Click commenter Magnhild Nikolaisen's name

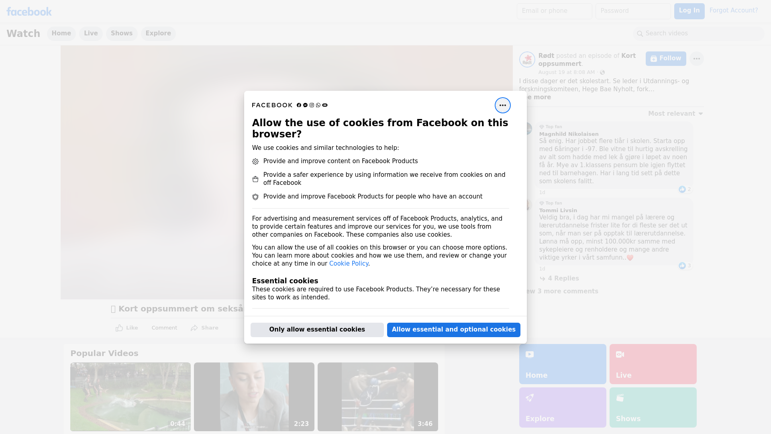[569, 134]
